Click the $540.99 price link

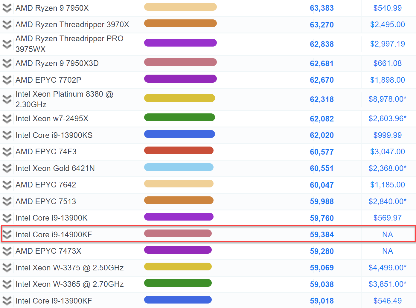coord(388,8)
